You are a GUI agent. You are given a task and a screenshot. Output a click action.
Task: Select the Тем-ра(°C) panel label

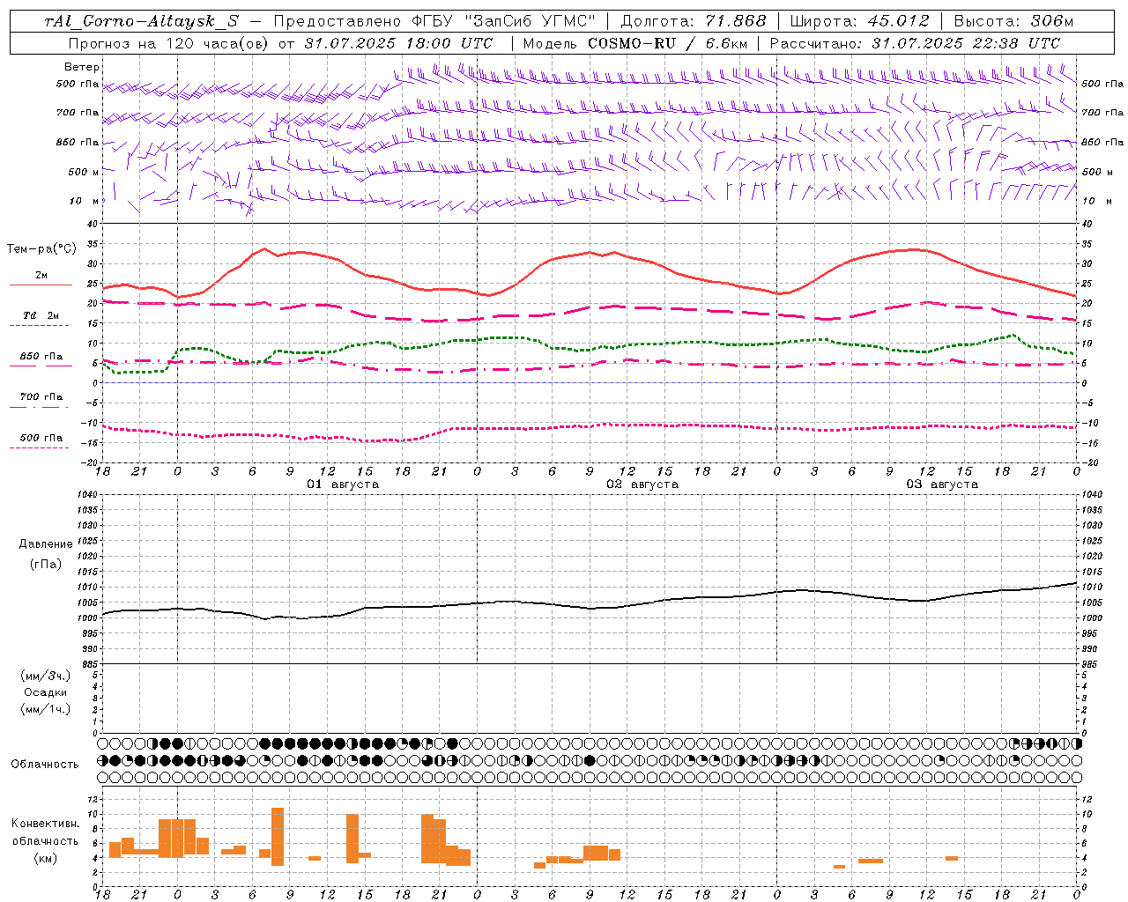(x=41, y=249)
